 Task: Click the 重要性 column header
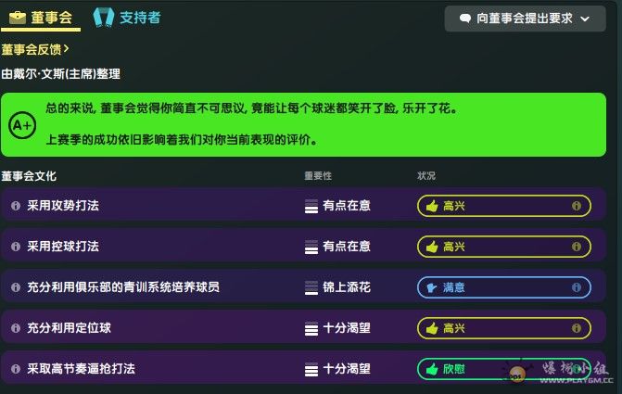tap(318, 176)
